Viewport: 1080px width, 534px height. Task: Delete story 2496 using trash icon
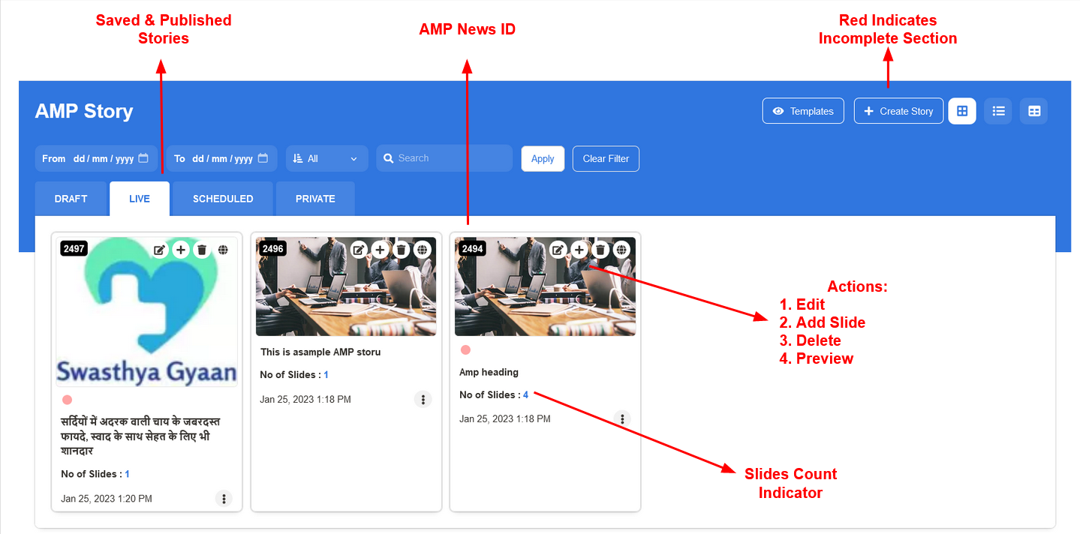point(402,250)
